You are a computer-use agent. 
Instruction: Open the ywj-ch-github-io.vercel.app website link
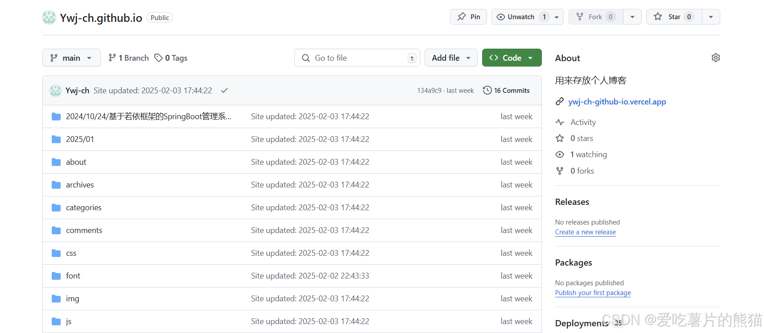[617, 102]
